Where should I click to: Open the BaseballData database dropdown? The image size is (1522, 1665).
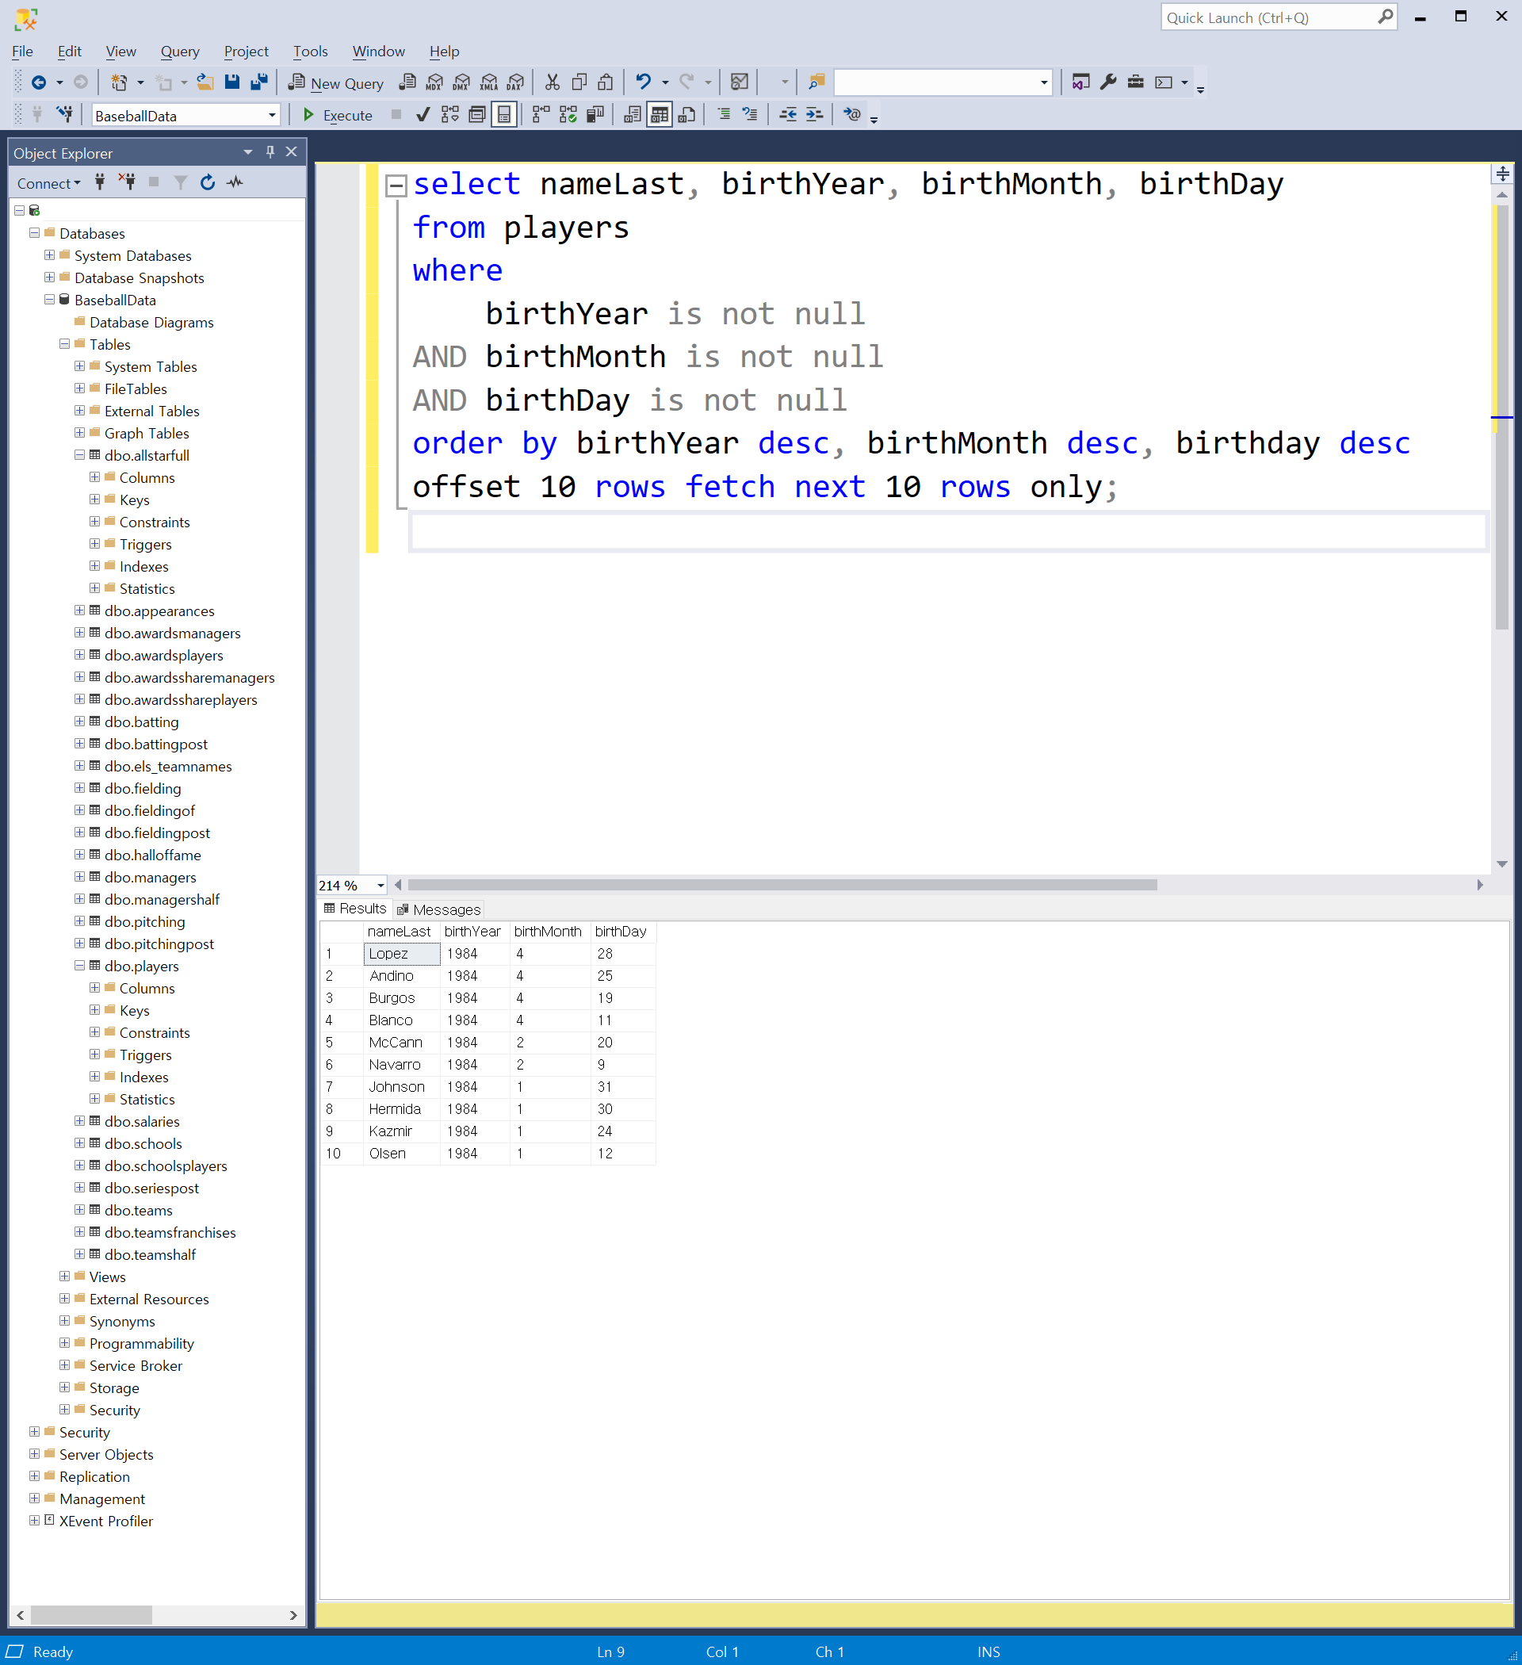pyautogui.click(x=272, y=116)
